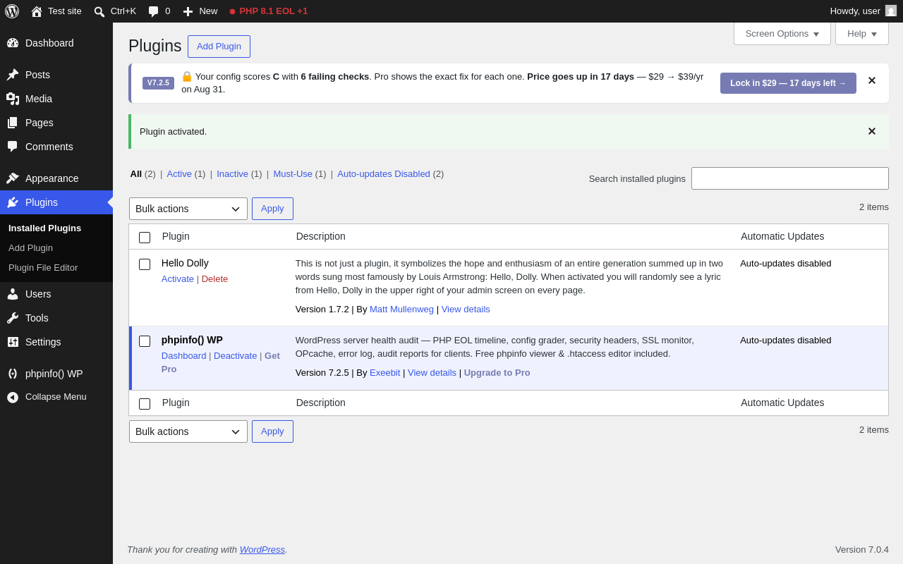
Task: Show All plugins filter
Action: [x=135, y=174]
